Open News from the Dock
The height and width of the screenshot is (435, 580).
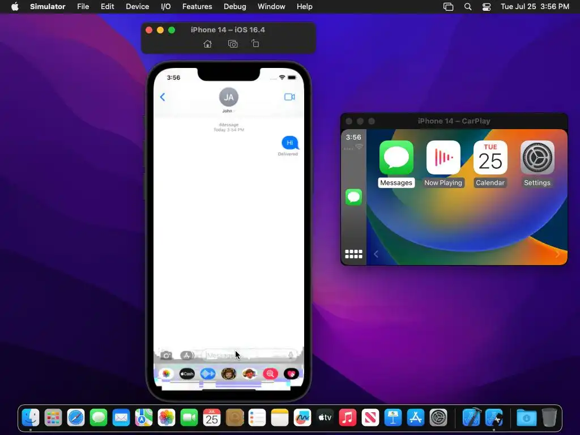(x=370, y=418)
